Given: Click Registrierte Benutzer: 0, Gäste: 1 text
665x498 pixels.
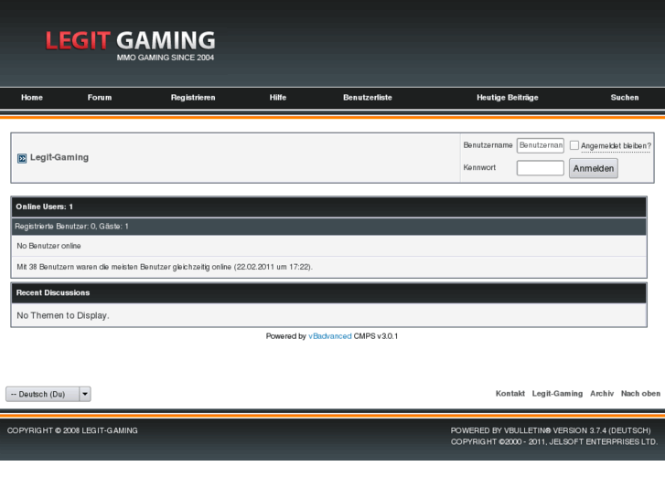Looking at the screenshot, I should (71, 227).
